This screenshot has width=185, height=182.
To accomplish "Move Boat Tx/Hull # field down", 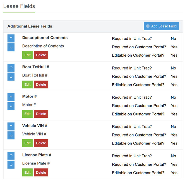I will [x=11, y=77].
